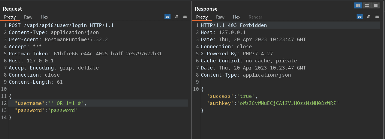Click the Response panel title

[x=206, y=9]
